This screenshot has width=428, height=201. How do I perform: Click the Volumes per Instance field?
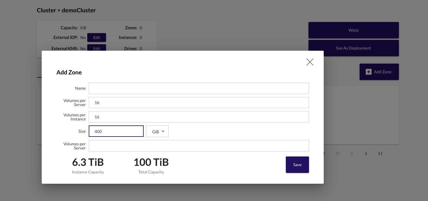(x=199, y=117)
